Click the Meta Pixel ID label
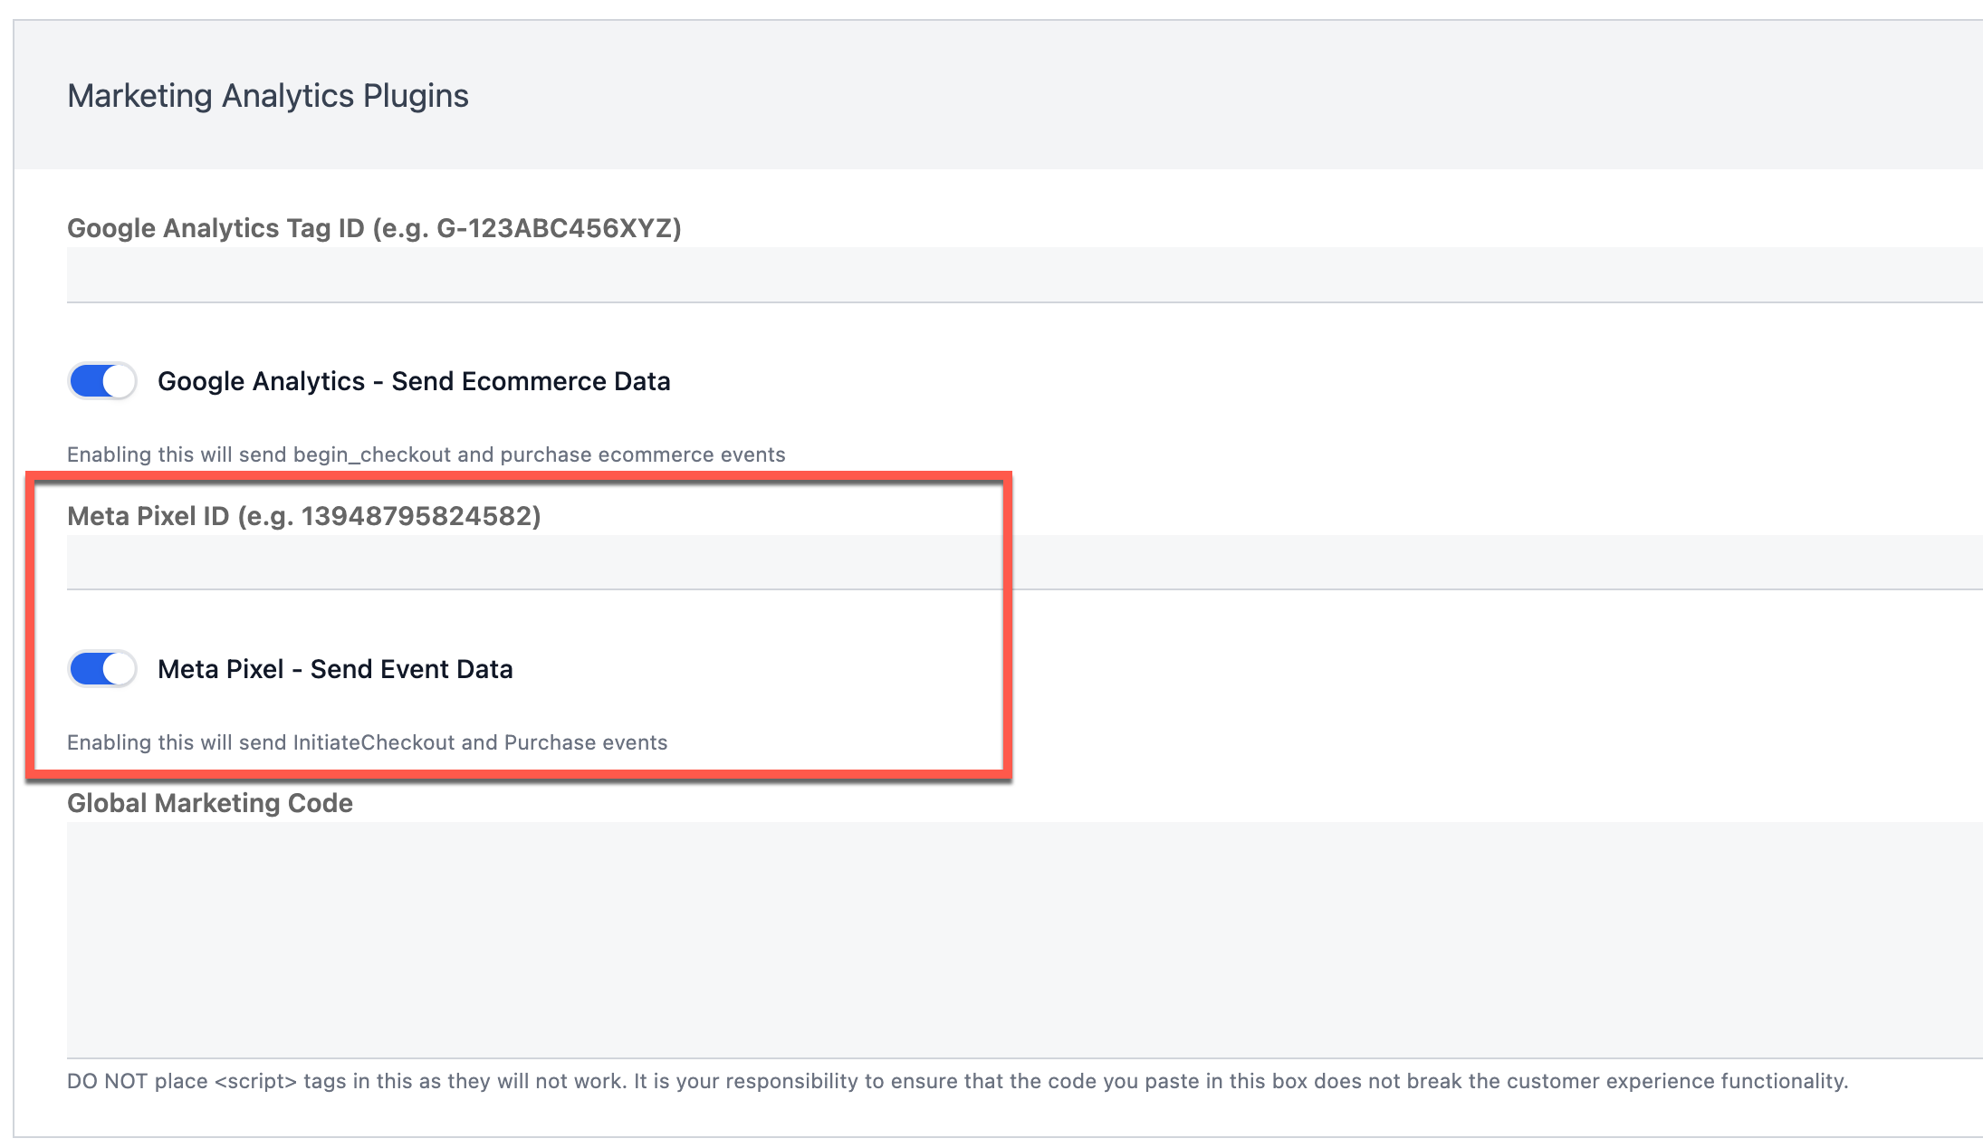 tap(148, 516)
